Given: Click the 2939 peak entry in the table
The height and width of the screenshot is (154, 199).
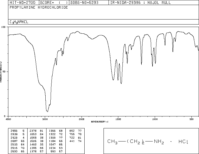Looking at the screenshot, I should click(18, 134).
